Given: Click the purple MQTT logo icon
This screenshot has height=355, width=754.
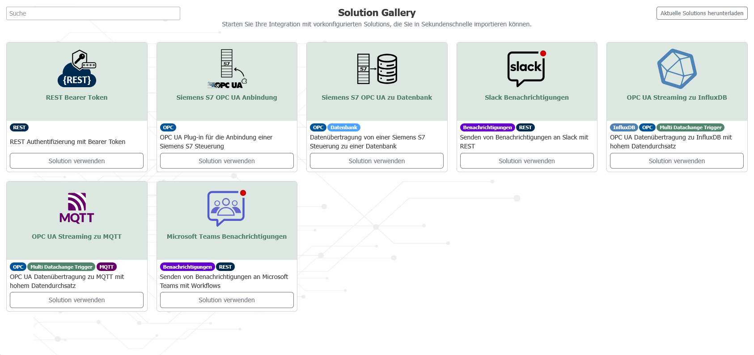Looking at the screenshot, I should (x=77, y=208).
